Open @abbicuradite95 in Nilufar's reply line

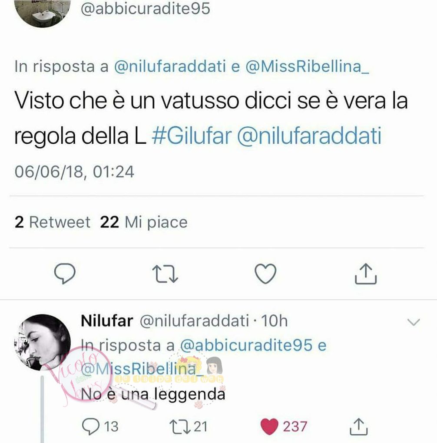point(246,345)
